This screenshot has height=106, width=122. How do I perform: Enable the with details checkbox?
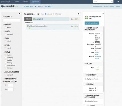click(x=54, y=14)
